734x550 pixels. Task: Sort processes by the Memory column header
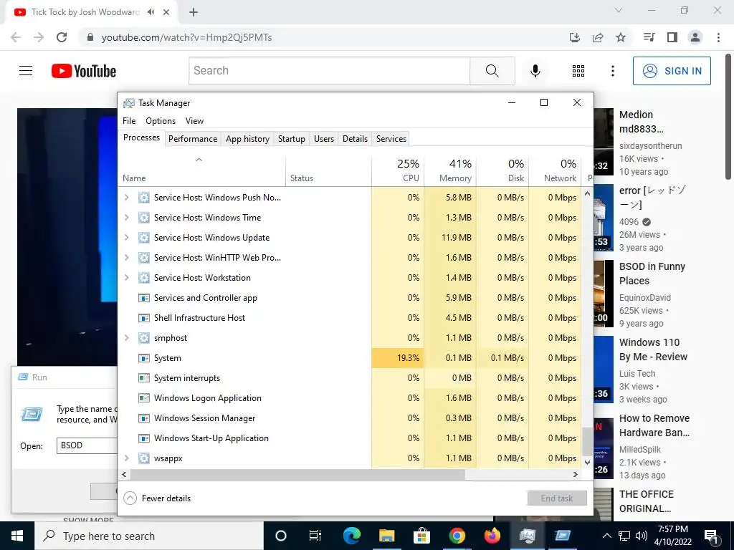(450, 170)
